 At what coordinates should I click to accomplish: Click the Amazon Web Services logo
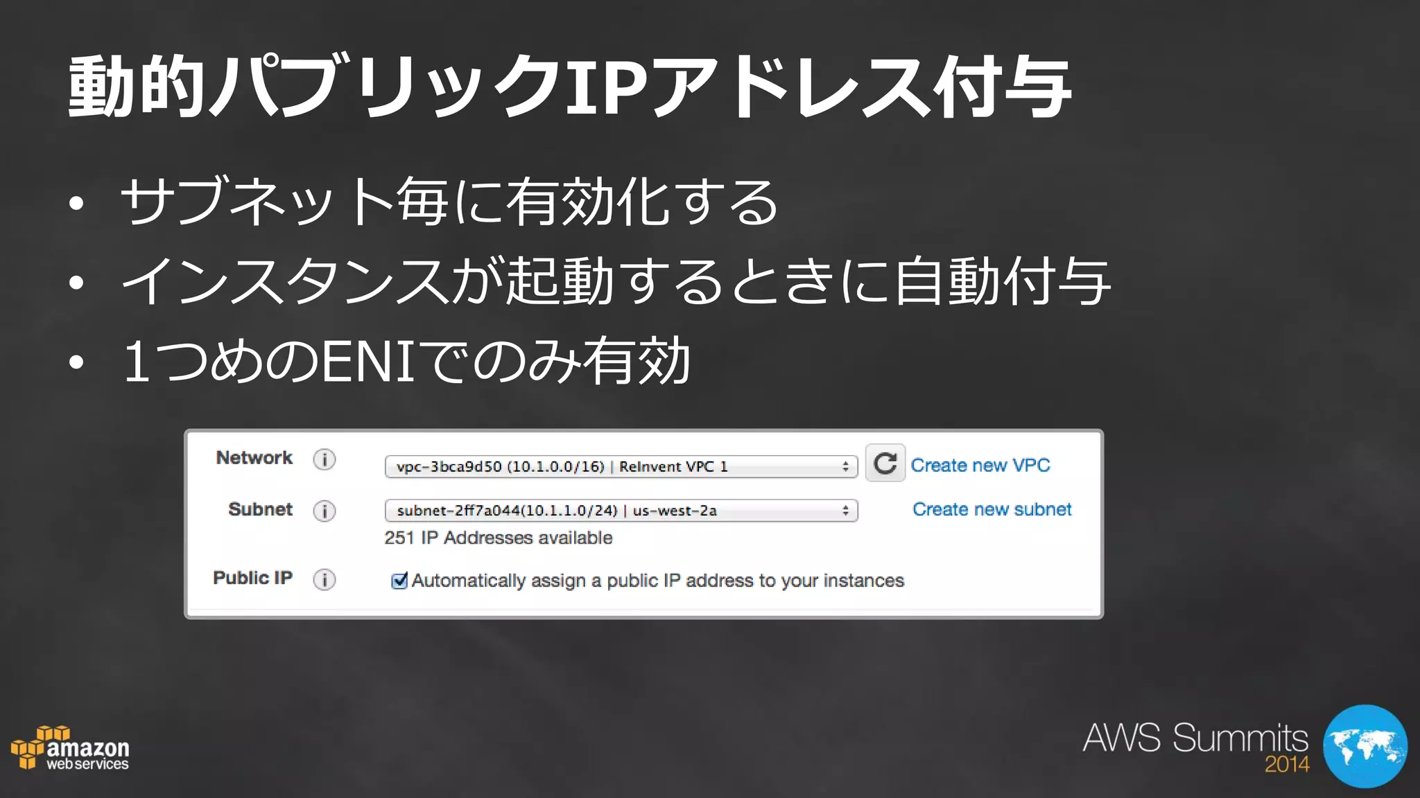(70, 749)
